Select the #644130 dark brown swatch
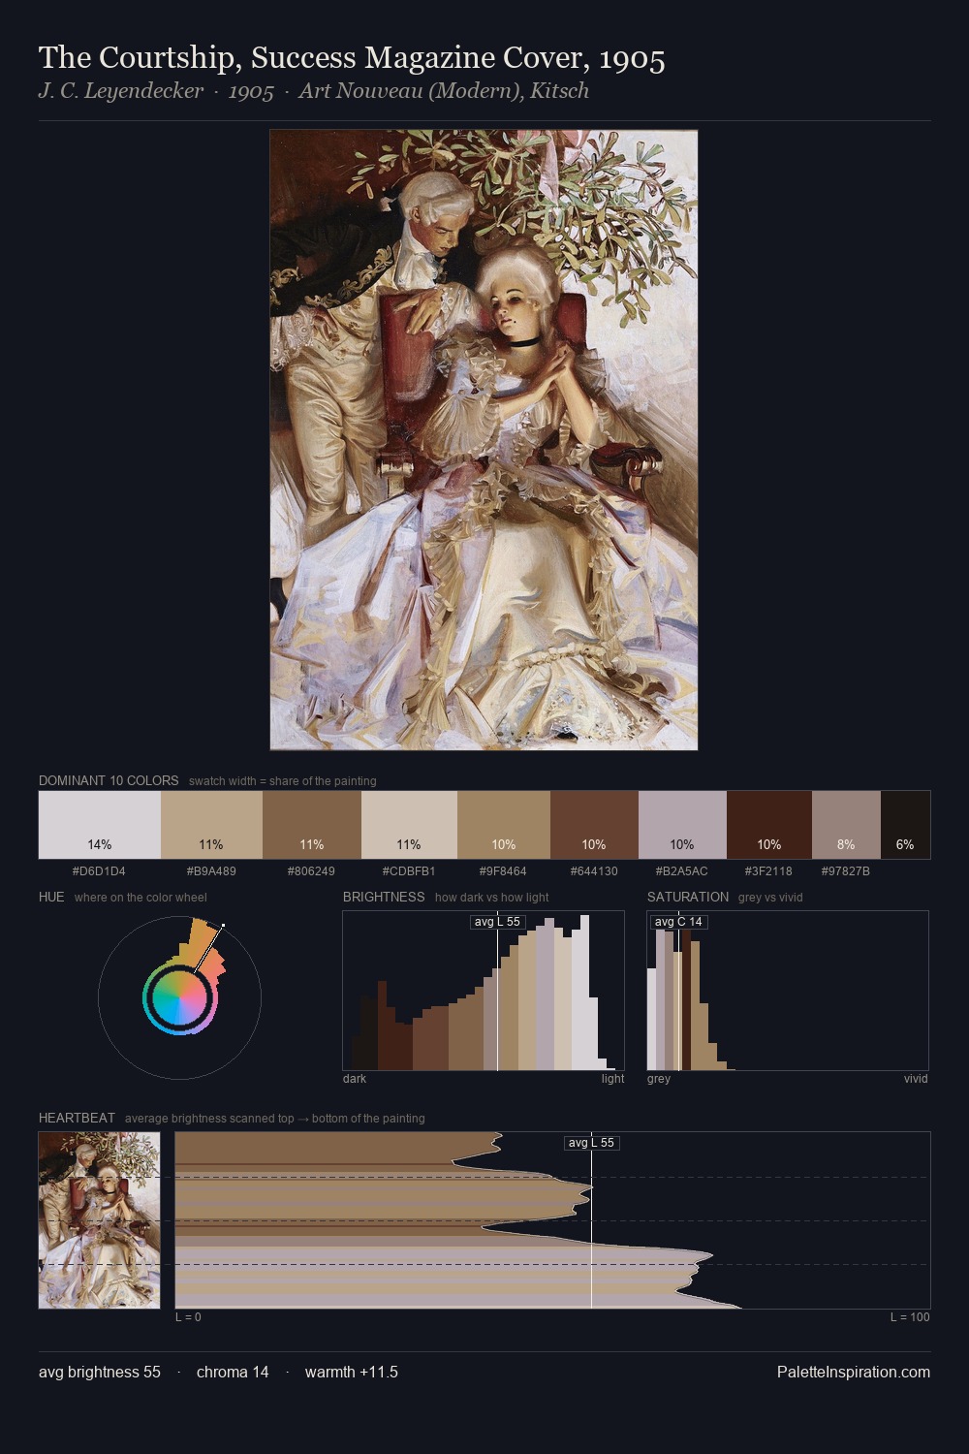The height and width of the screenshot is (1454, 969). tap(594, 825)
